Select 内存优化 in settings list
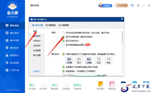This screenshot has width=153, height=93. [x=37, y=41]
